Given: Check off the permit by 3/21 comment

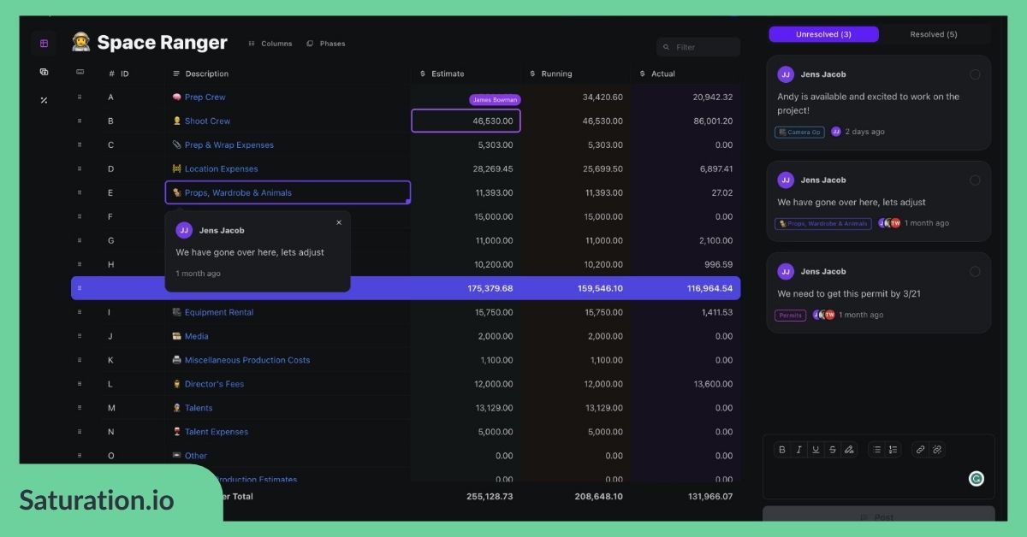Looking at the screenshot, I should pos(975,272).
